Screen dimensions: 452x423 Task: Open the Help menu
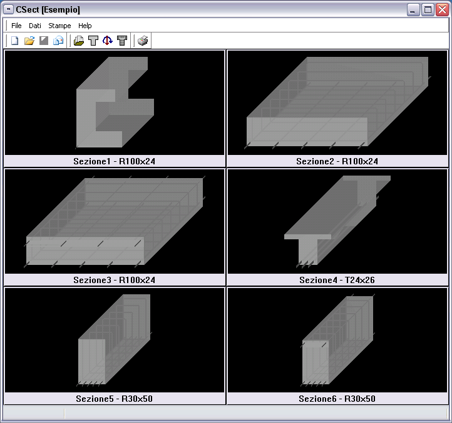[85, 26]
